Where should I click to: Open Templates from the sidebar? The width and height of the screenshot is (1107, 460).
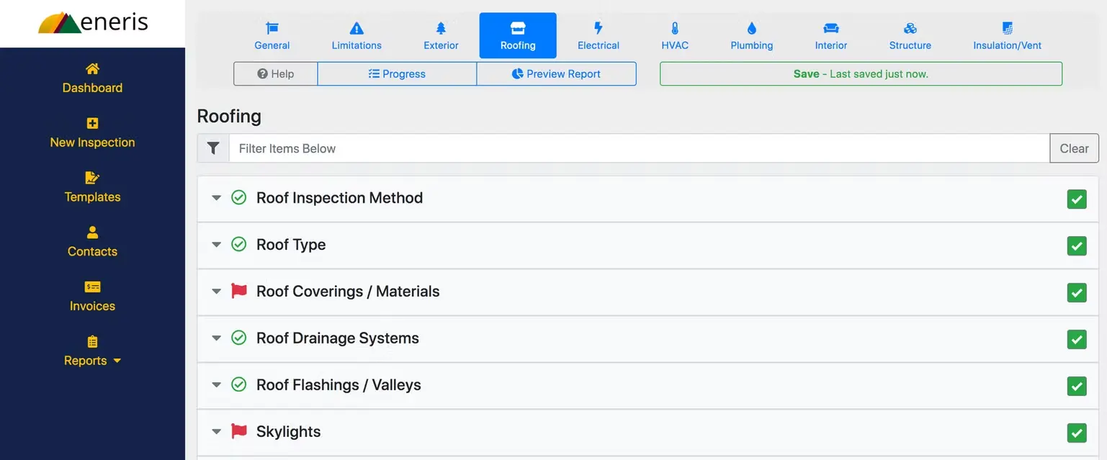92,187
